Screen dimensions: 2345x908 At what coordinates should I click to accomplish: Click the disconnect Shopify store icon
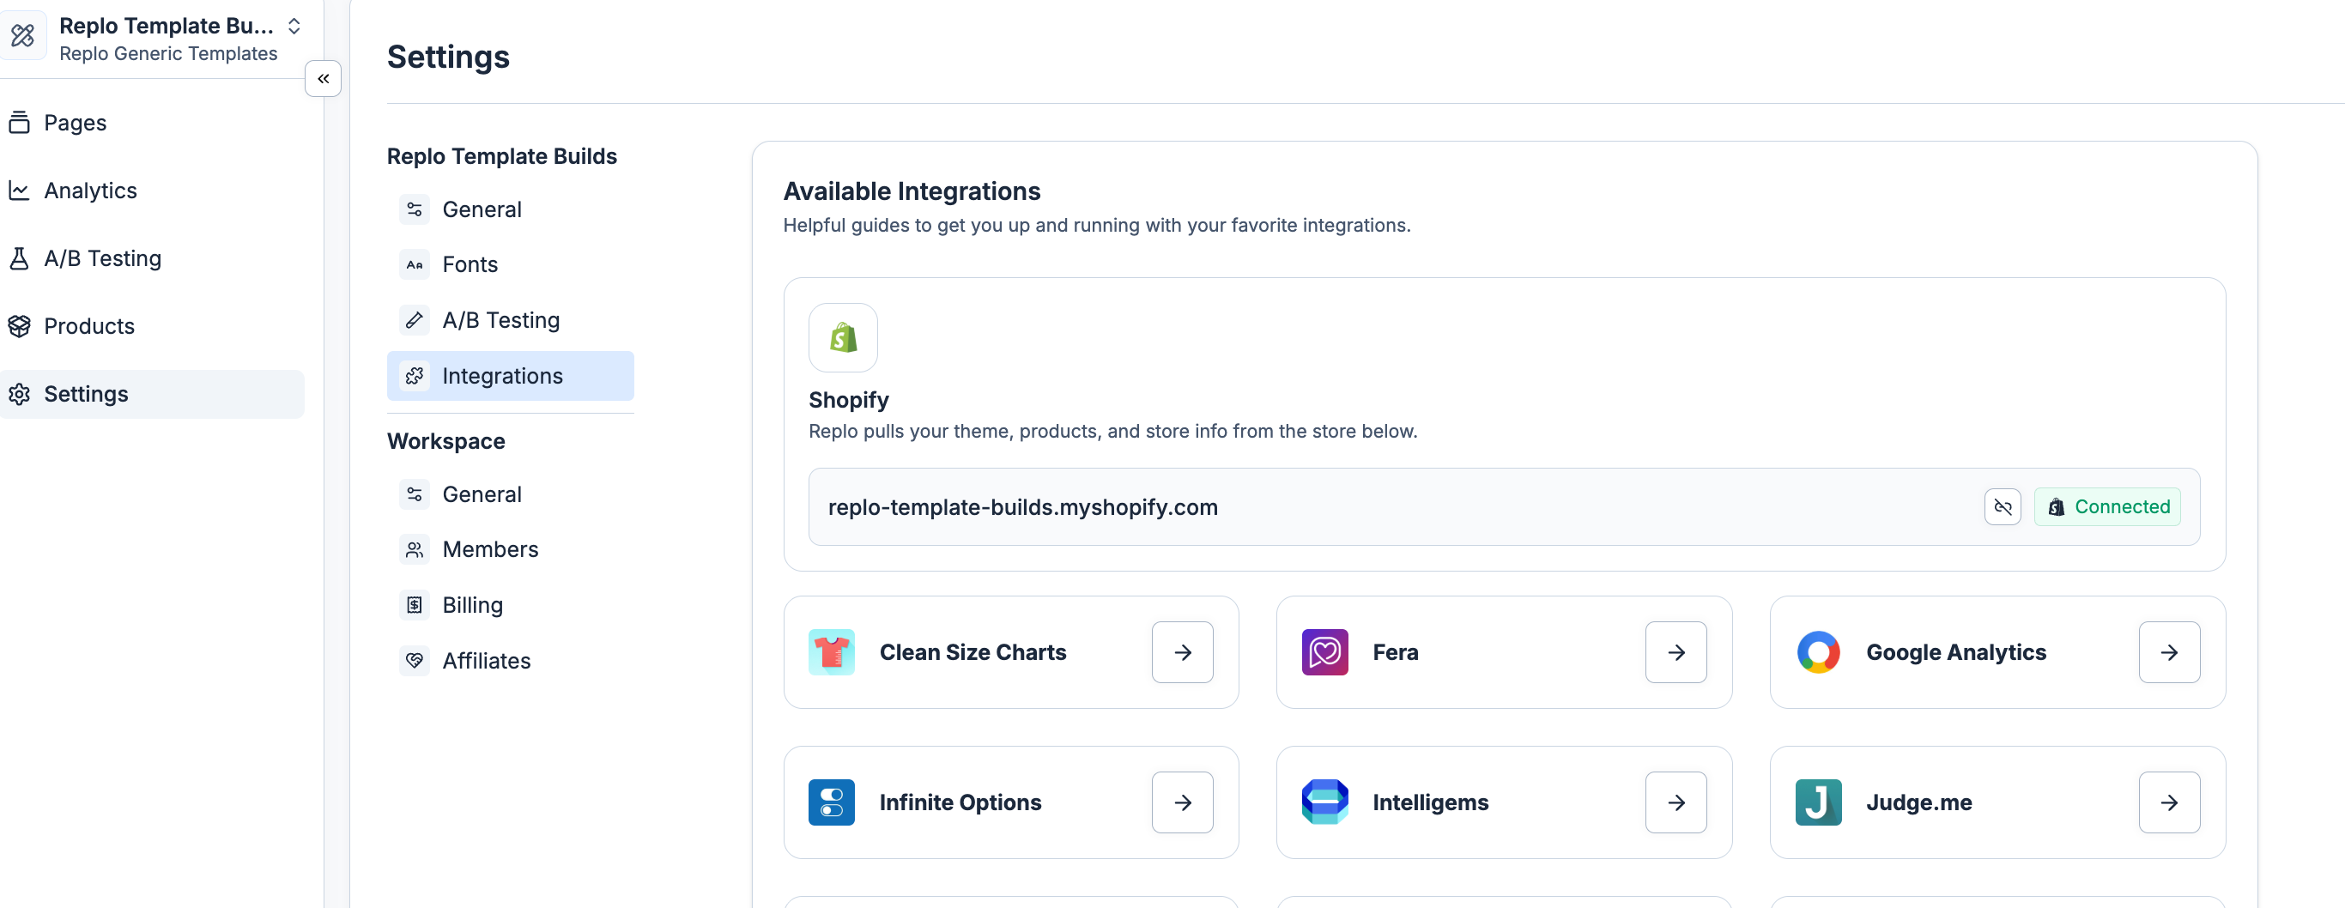tap(2002, 506)
